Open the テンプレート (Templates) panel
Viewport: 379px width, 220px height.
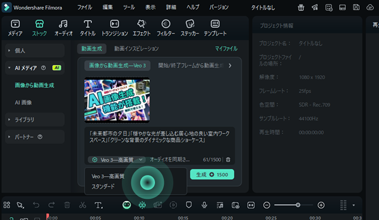click(x=215, y=28)
